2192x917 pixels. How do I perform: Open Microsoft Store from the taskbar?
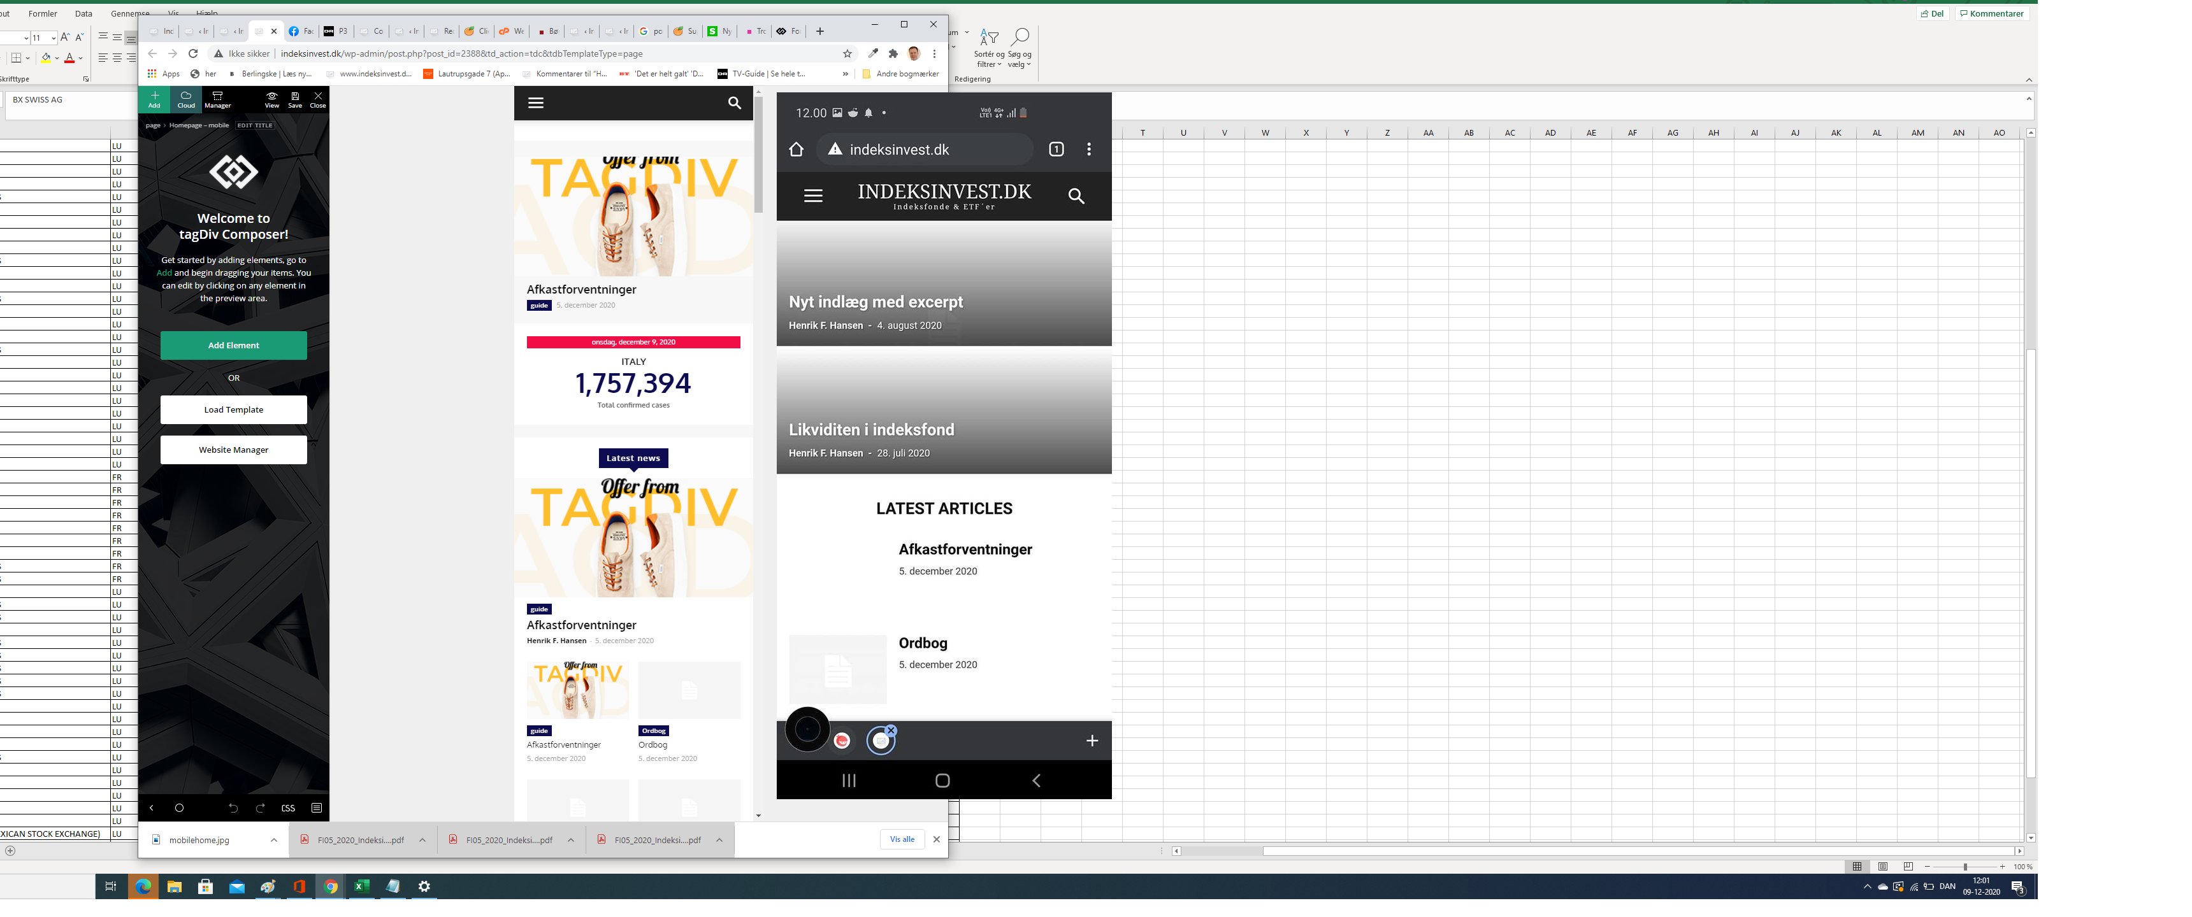(205, 887)
